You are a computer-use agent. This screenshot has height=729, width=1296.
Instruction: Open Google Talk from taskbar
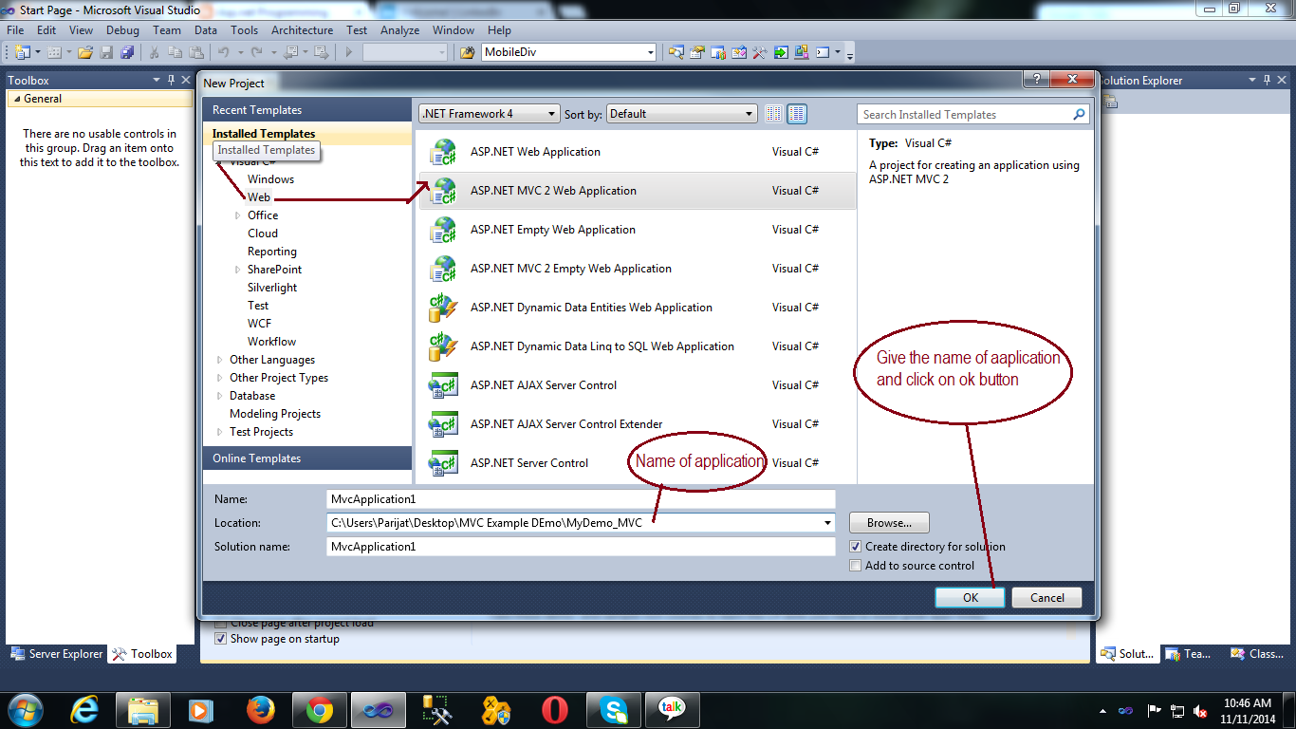(x=672, y=709)
